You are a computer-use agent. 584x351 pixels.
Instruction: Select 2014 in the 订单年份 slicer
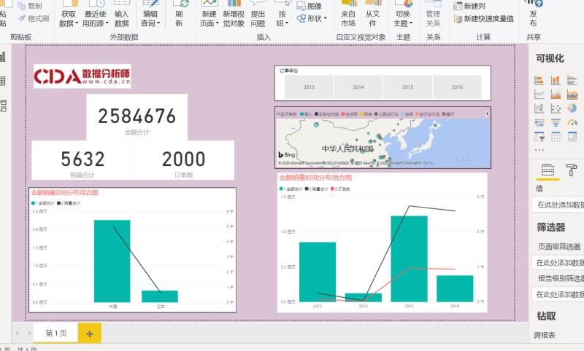(358, 87)
